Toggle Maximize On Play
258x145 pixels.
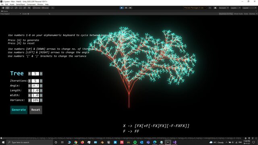pos(226,14)
